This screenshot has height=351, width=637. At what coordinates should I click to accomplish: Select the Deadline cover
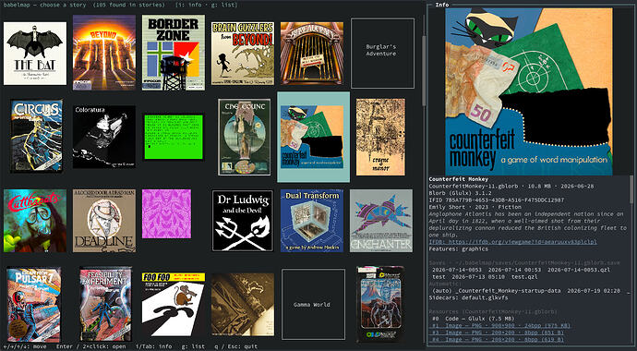(104, 221)
